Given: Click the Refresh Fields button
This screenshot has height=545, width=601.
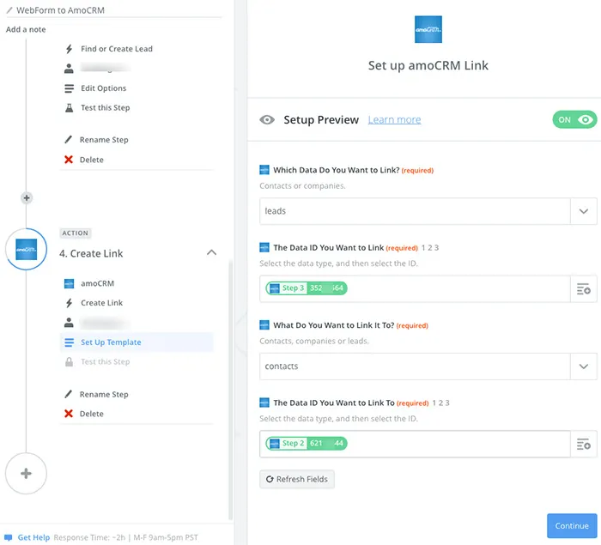Looking at the screenshot, I should [x=297, y=479].
